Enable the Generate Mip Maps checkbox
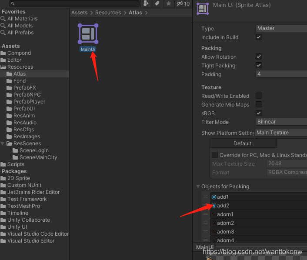 [259, 104]
